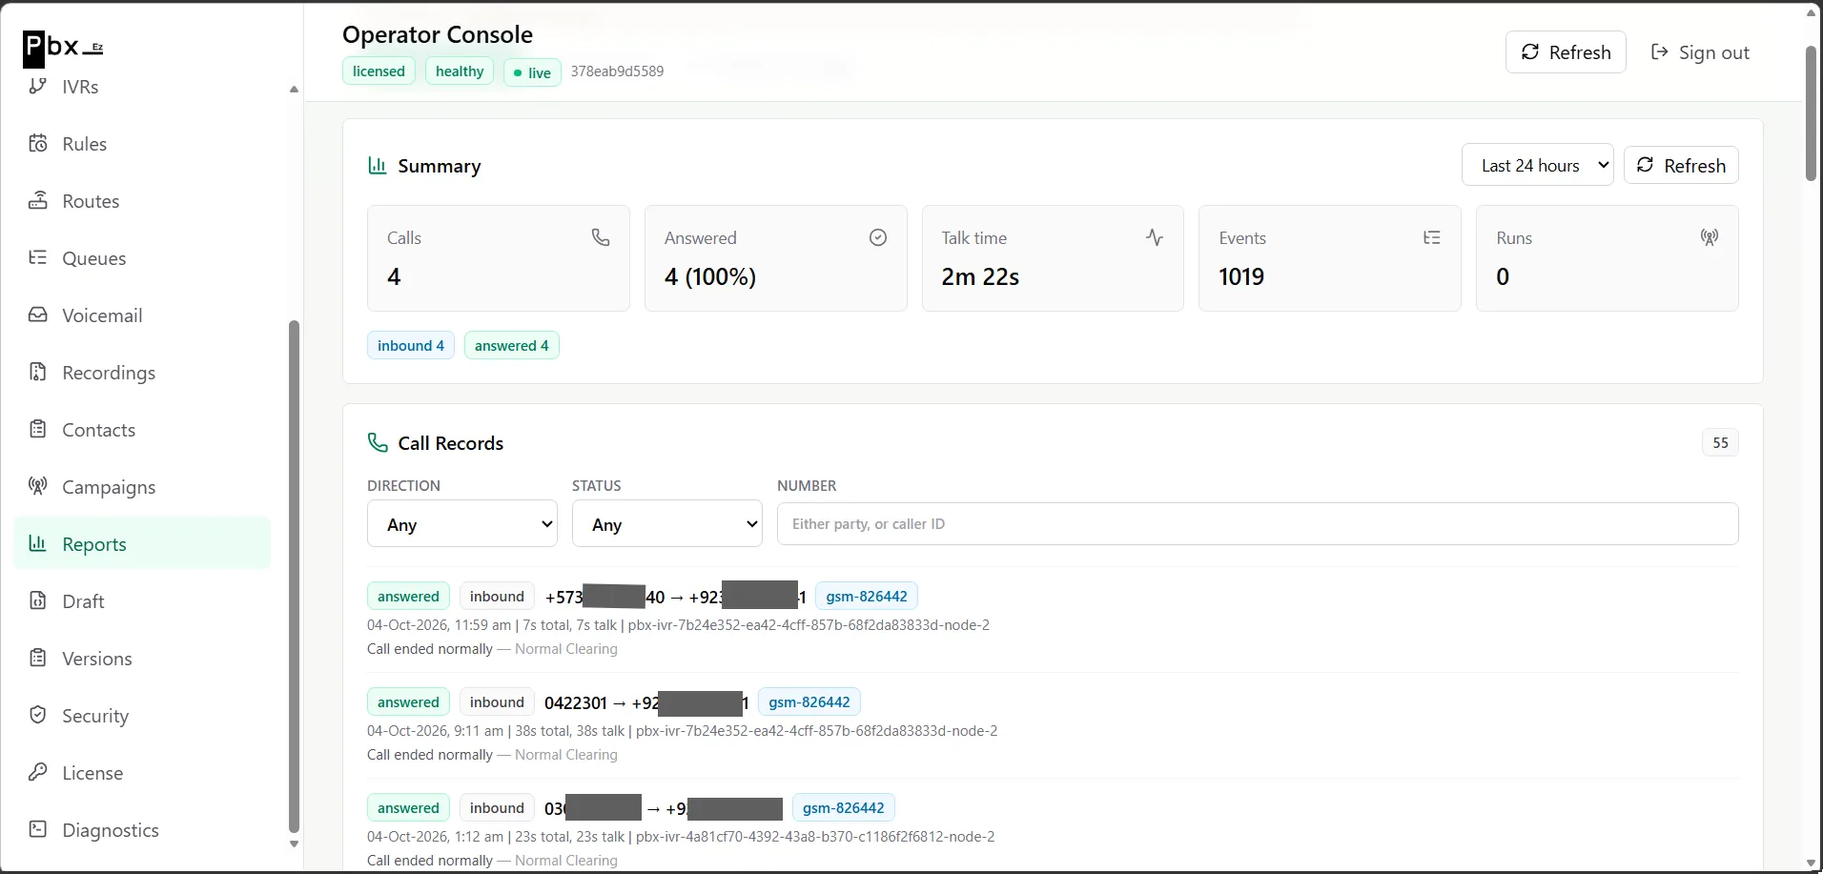Click the licensed status badge
The image size is (1823, 874).
379,71
